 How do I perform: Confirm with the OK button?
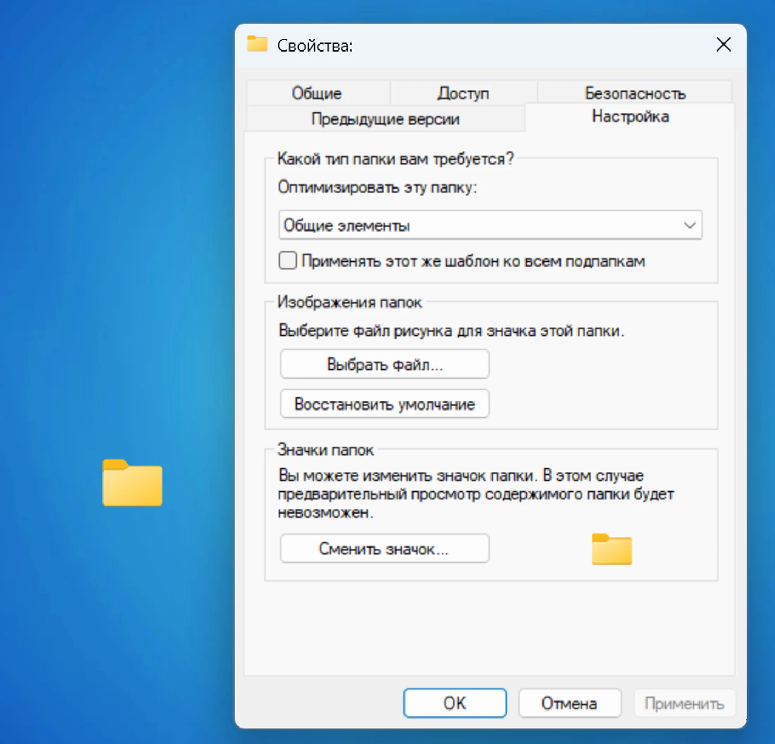click(x=455, y=703)
